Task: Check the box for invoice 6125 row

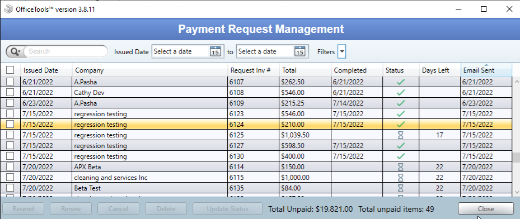Action: (10, 135)
